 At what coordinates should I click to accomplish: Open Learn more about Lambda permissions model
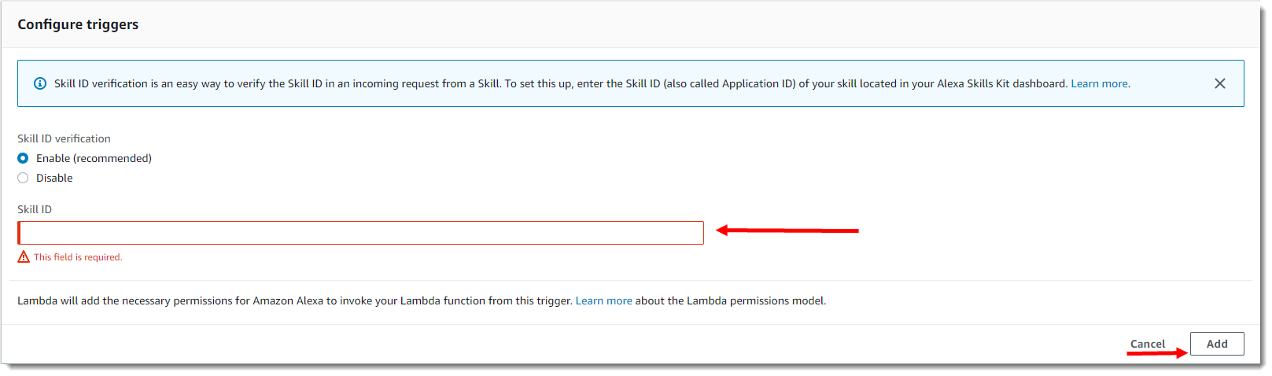(x=603, y=300)
